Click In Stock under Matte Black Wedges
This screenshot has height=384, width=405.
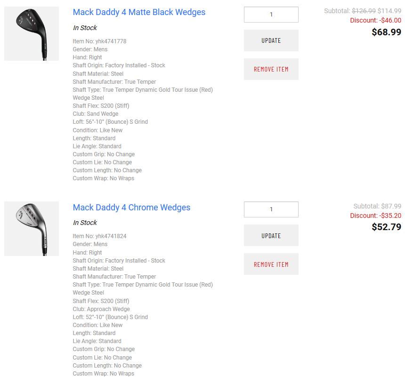(85, 28)
